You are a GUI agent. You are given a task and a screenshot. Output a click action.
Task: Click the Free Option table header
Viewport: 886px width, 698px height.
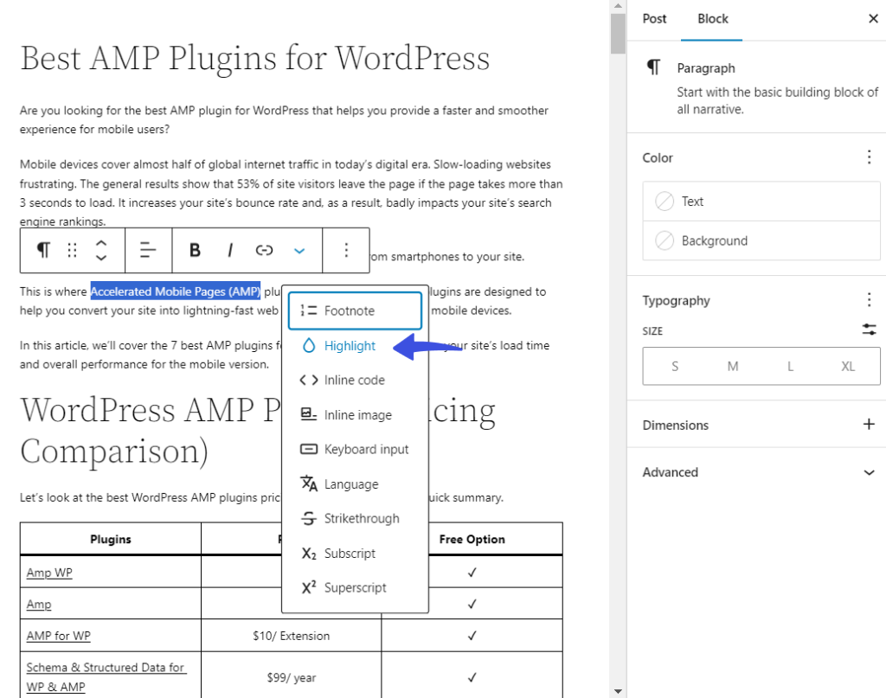(472, 539)
